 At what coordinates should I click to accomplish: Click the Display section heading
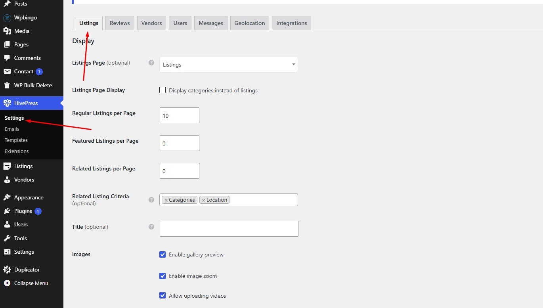tap(83, 41)
